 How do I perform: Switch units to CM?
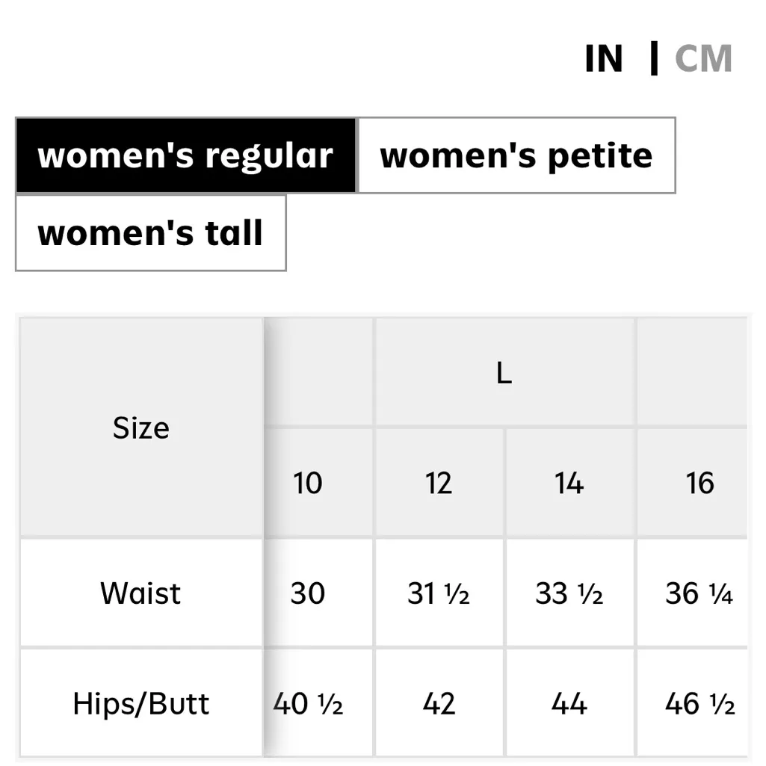(702, 59)
